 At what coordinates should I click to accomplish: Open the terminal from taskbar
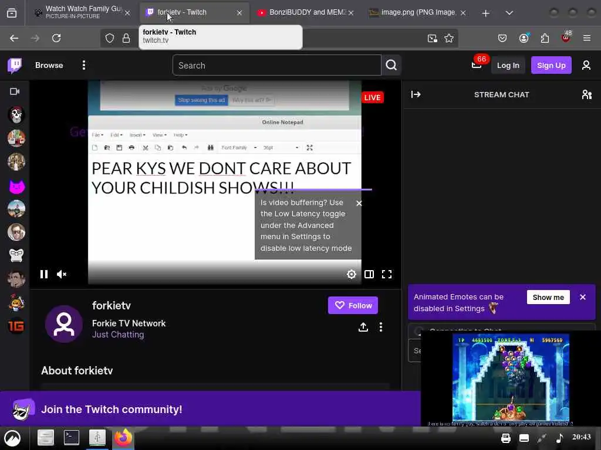point(71,438)
